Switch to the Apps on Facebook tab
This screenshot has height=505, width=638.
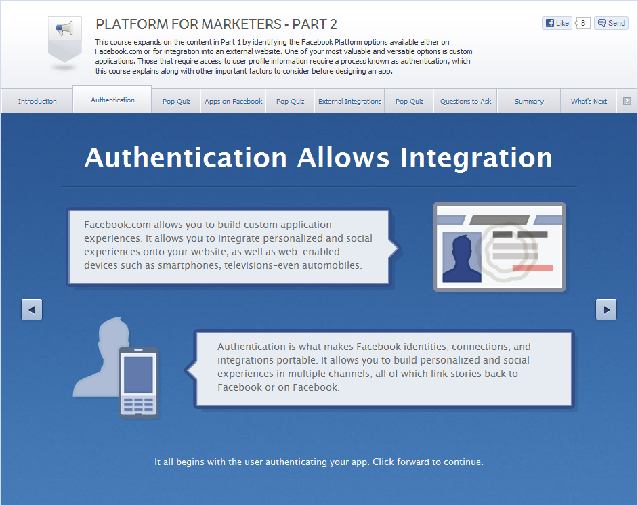pos(233,101)
